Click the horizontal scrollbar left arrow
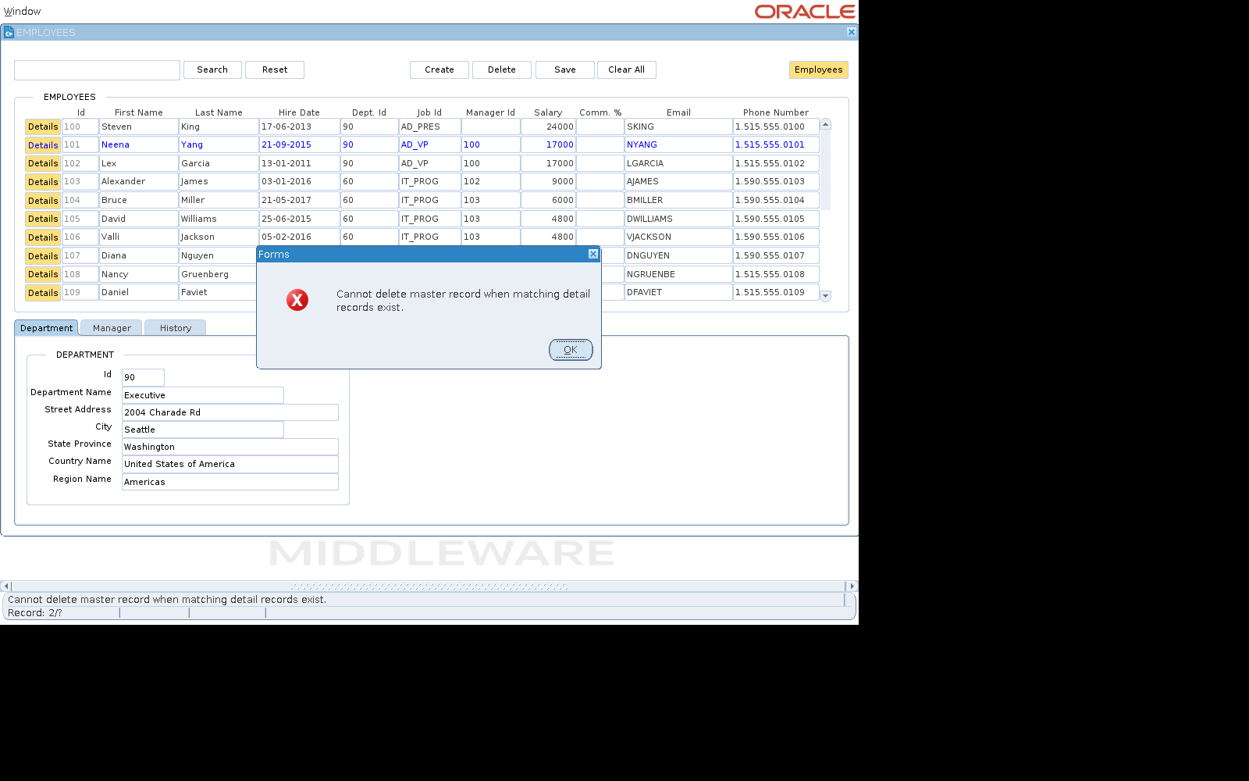Screen dimensions: 1249x781 (x=5, y=586)
